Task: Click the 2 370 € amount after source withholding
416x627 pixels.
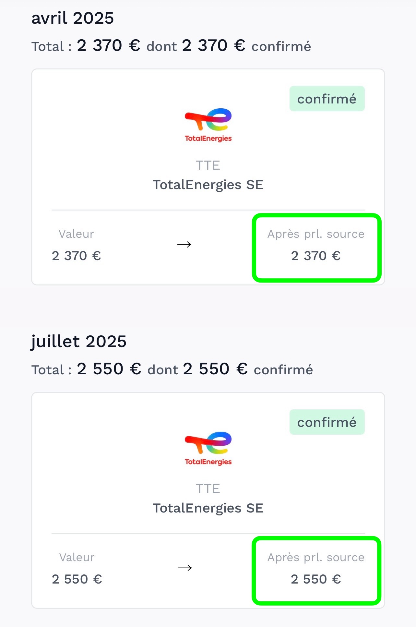Action: [x=316, y=256]
